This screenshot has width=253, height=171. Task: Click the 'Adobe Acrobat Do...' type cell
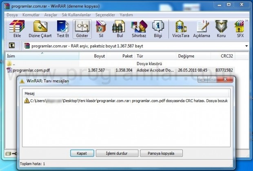coord(155,70)
